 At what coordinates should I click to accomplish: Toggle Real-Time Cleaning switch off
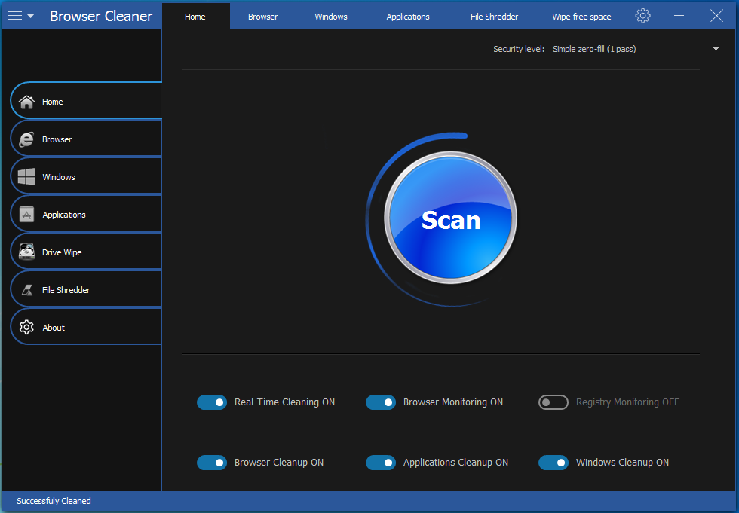(212, 402)
